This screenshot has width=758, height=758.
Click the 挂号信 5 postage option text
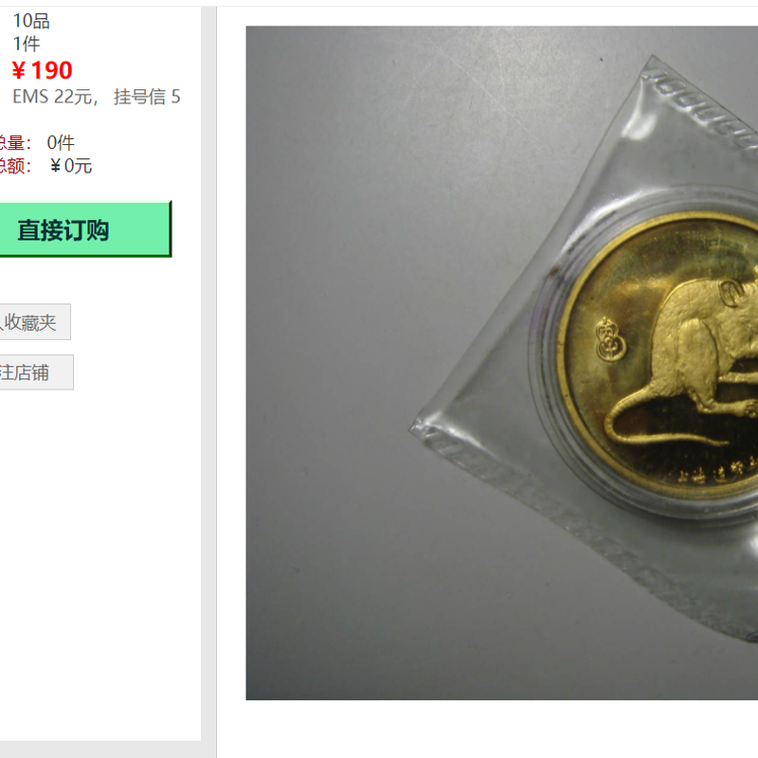tap(147, 97)
